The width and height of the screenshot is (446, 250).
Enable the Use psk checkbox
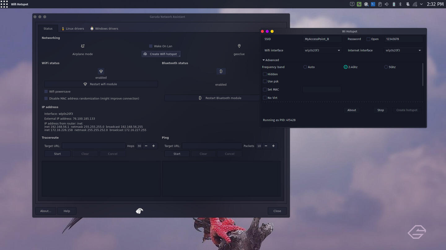265,81
